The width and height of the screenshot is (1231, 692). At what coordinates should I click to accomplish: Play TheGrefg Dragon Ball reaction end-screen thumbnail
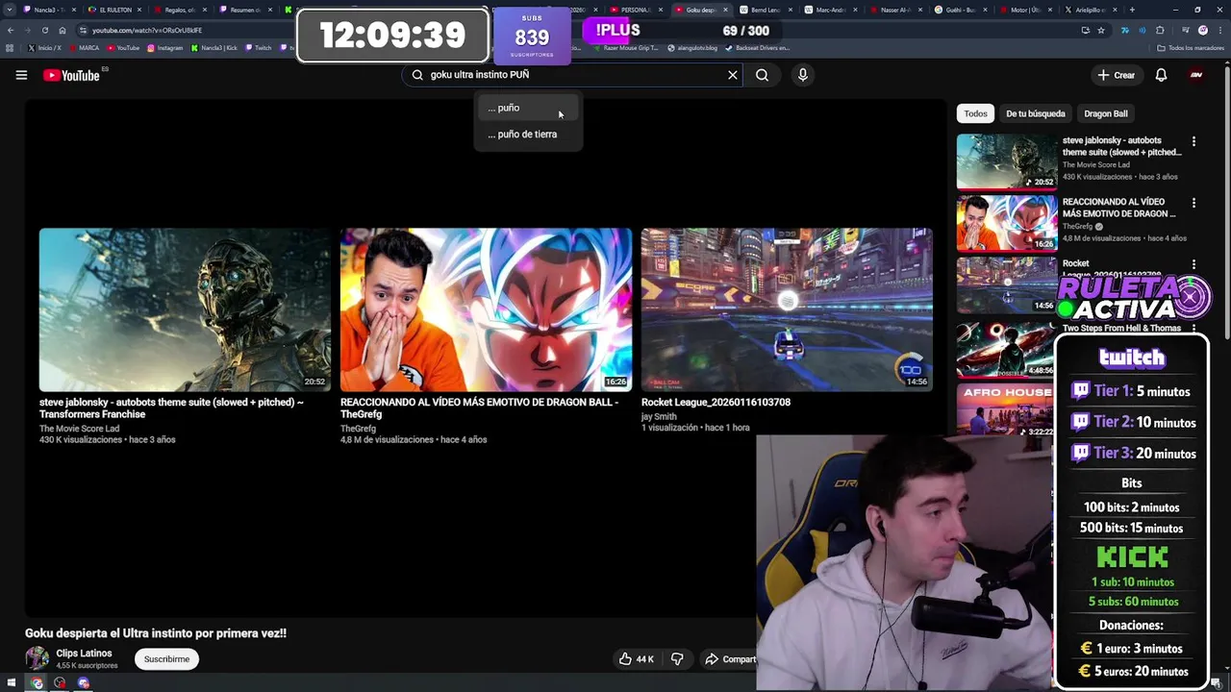[486, 309]
